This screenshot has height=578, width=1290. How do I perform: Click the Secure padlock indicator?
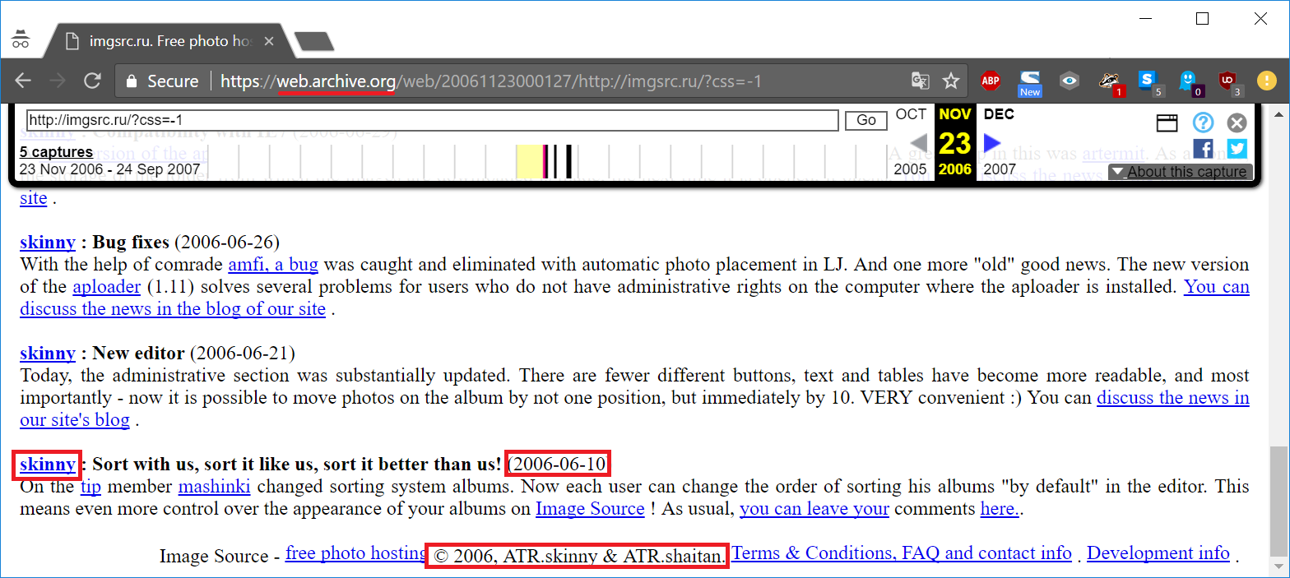[161, 81]
